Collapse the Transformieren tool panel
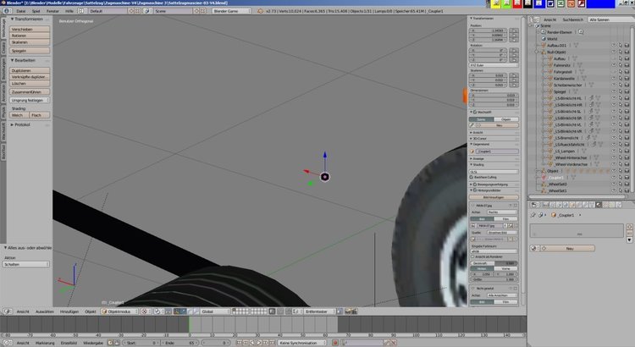This screenshot has height=347, width=635. pos(27,19)
